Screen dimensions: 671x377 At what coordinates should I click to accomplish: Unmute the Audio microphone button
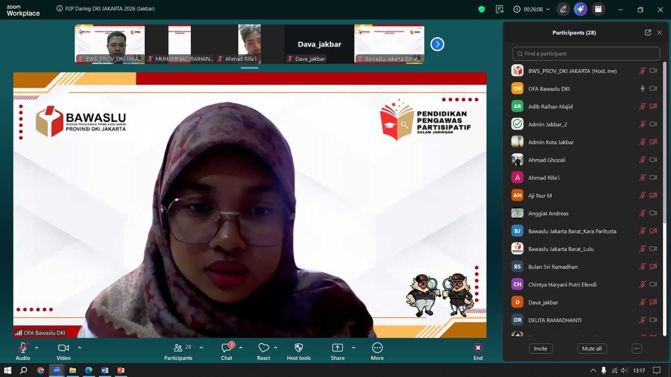[x=23, y=351]
